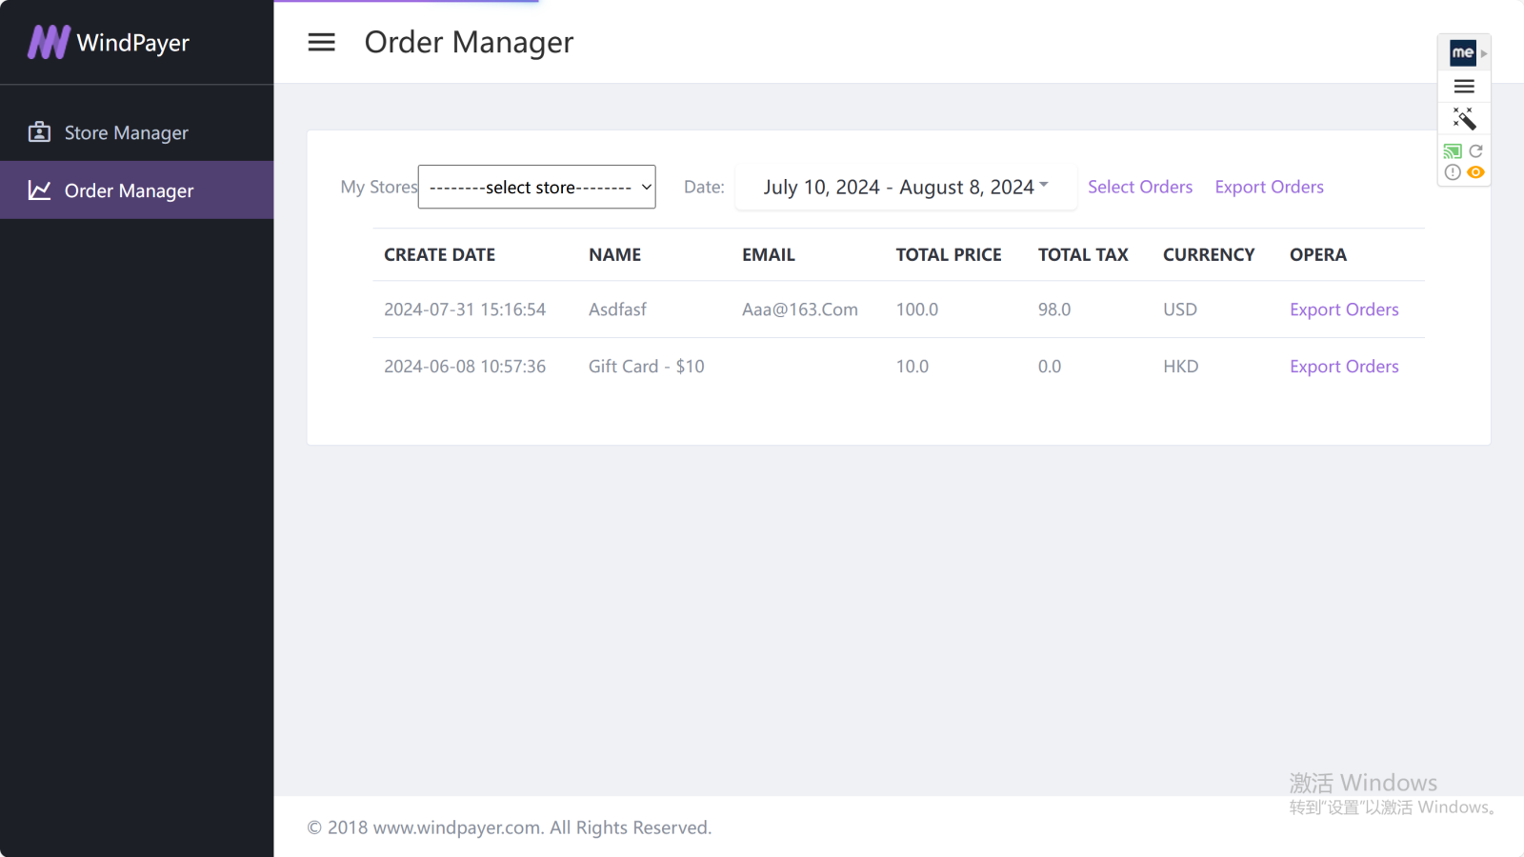This screenshot has height=857, width=1524.
Task: Click the date cell 2024-07-31 15:16:54
Action: coord(465,309)
